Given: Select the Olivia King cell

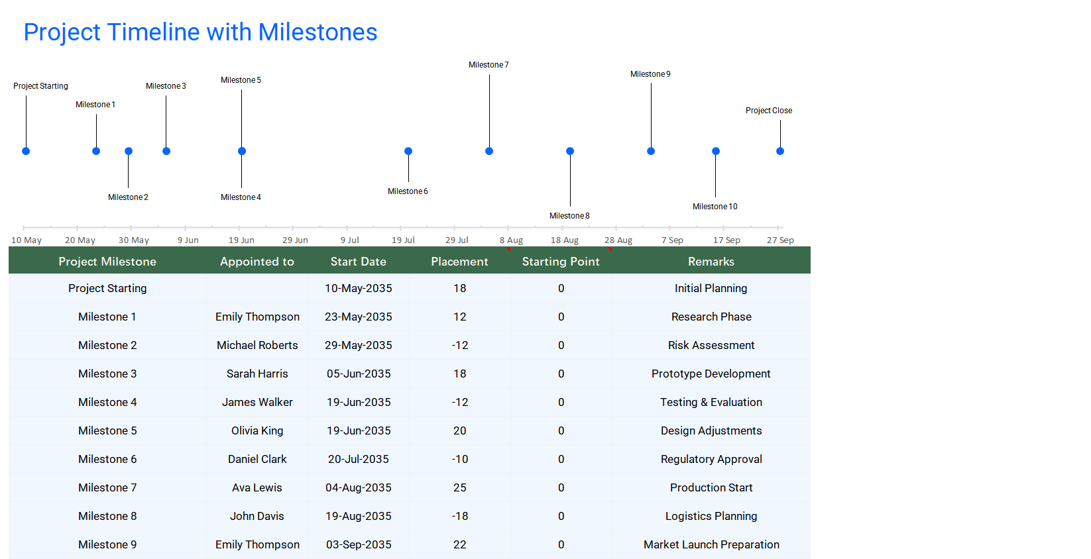Looking at the screenshot, I should (x=257, y=431).
